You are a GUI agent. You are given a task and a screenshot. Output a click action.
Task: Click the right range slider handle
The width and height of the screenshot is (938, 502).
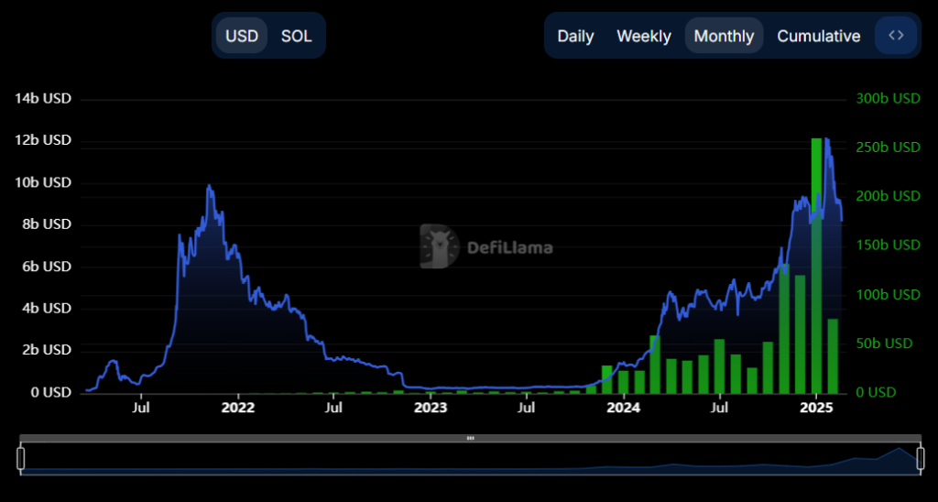(920, 458)
